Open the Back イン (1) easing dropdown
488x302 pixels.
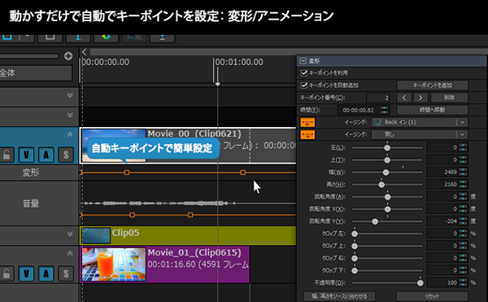click(420, 122)
